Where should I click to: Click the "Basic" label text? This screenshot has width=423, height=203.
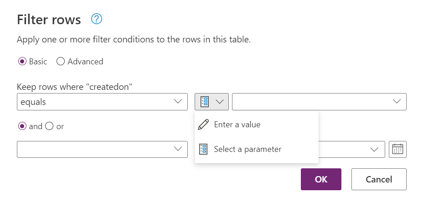(38, 62)
